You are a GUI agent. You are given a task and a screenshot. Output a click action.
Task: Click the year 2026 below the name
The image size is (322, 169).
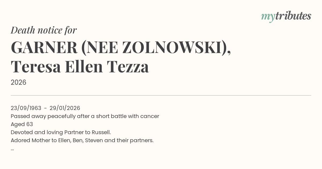click(19, 82)
